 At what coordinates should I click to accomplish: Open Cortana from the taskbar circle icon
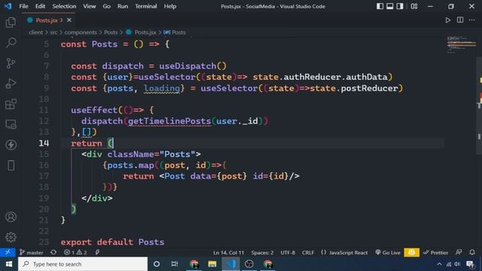point(157,264)
